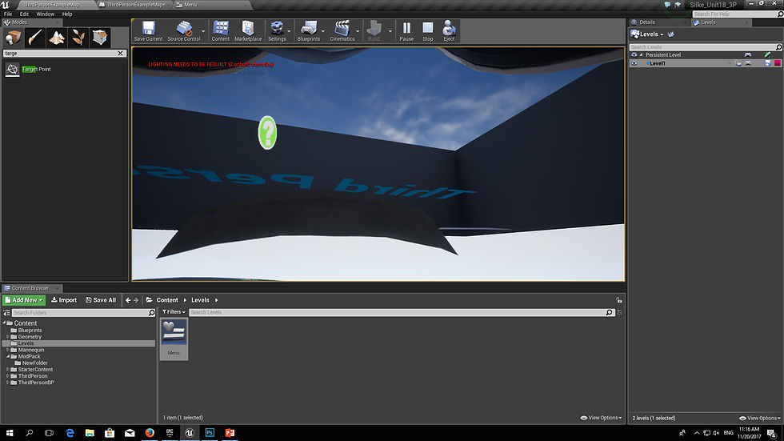Screen dimensions: 784x441
Task: Collapse the ModPack folder
Action: pos(7,356)
